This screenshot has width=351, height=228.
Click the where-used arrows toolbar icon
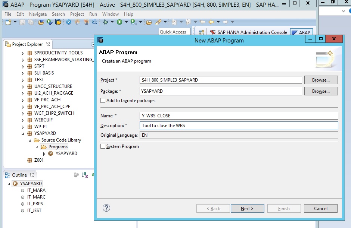click(94, 22)
